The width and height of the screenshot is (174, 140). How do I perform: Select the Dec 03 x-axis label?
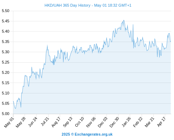[x=103, y=122]
